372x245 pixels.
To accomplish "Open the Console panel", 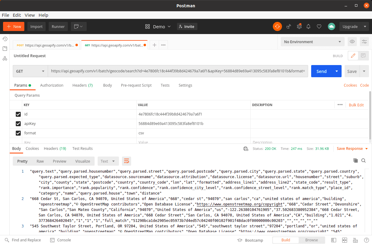I will [x=61, y=240].
